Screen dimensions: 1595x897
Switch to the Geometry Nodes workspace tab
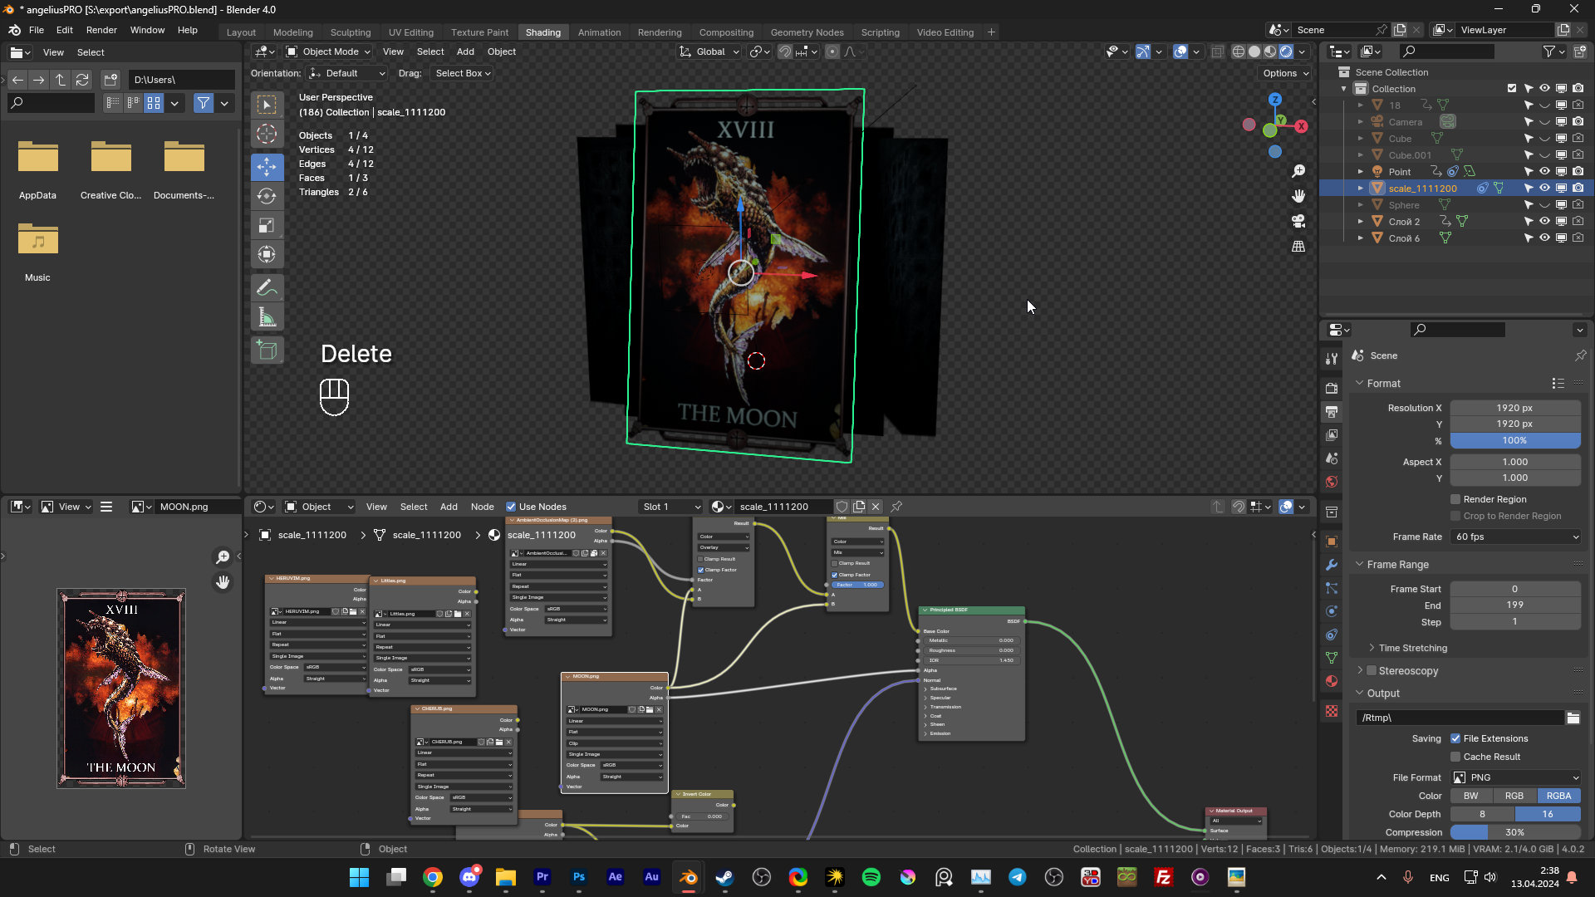[807, 32]
